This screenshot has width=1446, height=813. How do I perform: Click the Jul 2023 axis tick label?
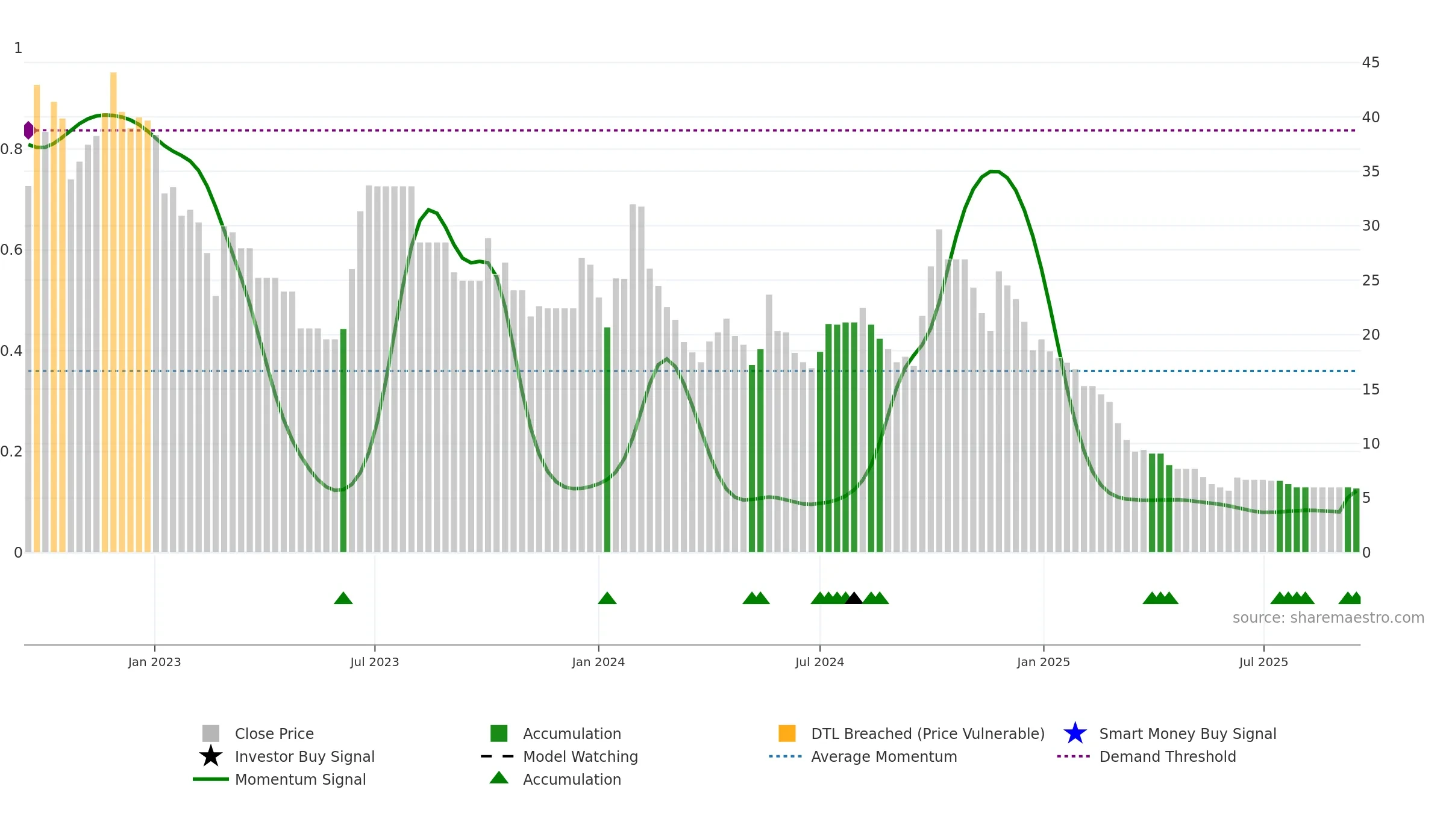point(375,662)
